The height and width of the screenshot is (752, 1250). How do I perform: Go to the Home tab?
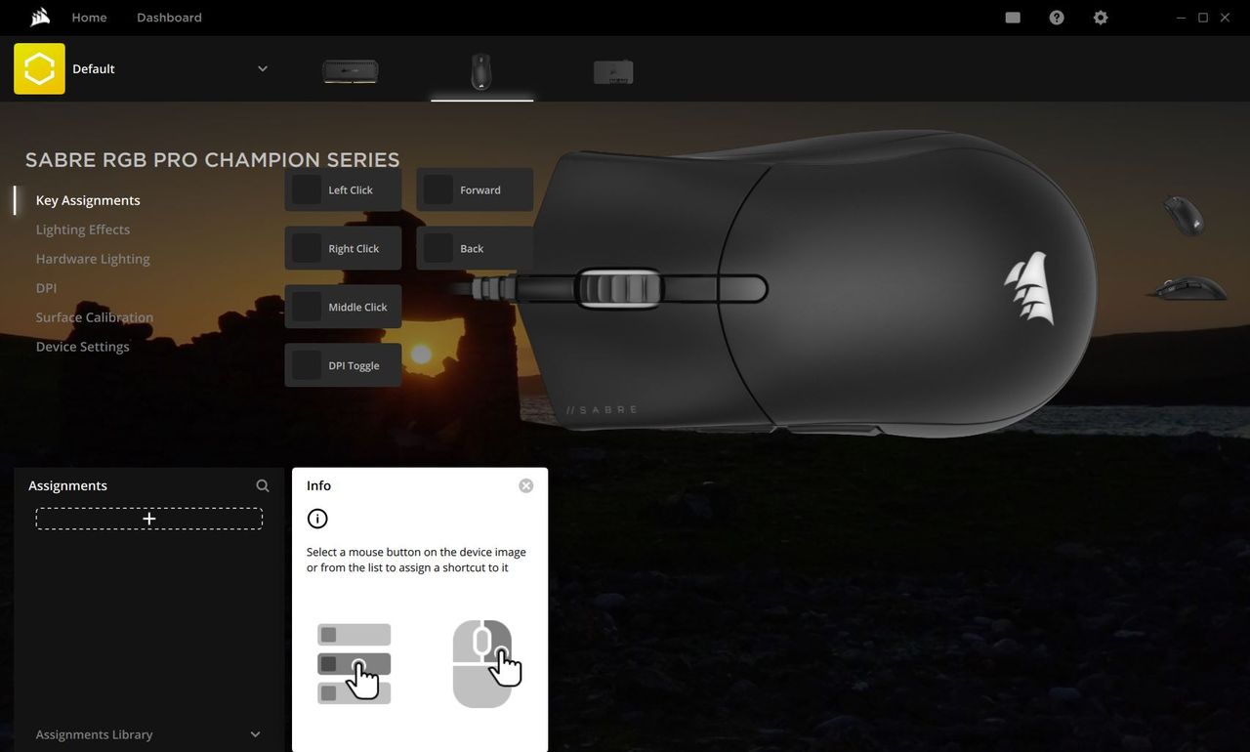(89, 18)
